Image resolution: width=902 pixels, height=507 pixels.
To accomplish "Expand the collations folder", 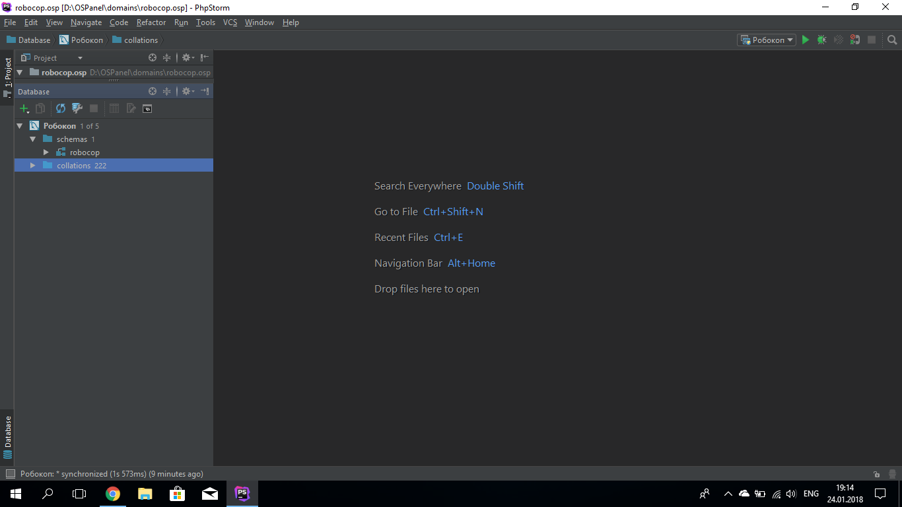I will pyautogui.click(x=32, y=166).
